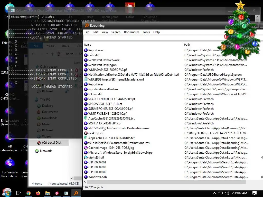Screen dimensions: 263x197
Task: Open Task View on the taskbar
Action: (x=18, y=193)
